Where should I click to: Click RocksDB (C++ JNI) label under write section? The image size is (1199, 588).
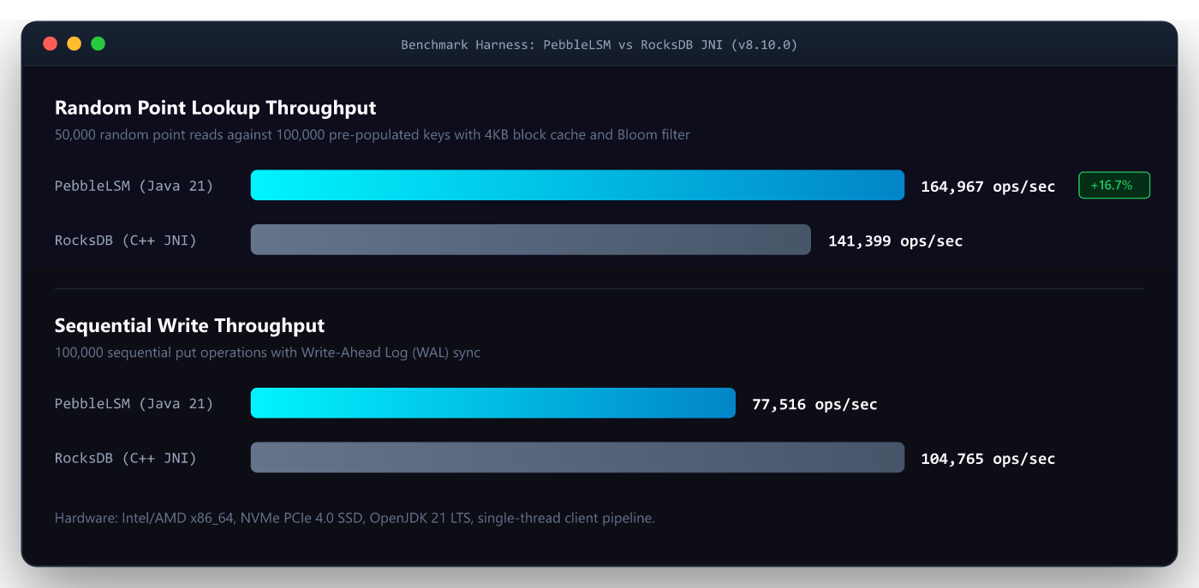[x=126, y=459]
